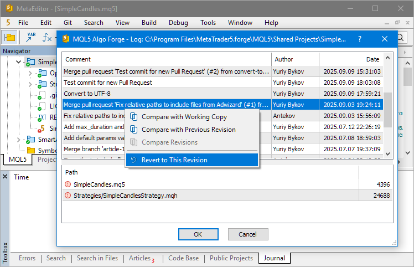Open the Errors toolbox tab
The image size is (414, 267).
pyautogui.click(x=27, y=258)
